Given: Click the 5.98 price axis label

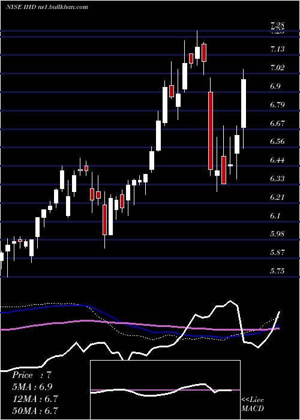Looking at the screenshot, I should coord(277,234).
